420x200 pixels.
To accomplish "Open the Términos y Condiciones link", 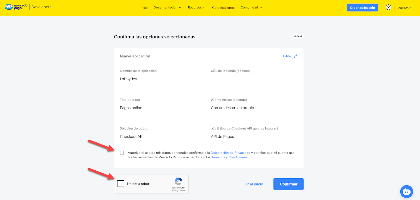I will 229,157.
